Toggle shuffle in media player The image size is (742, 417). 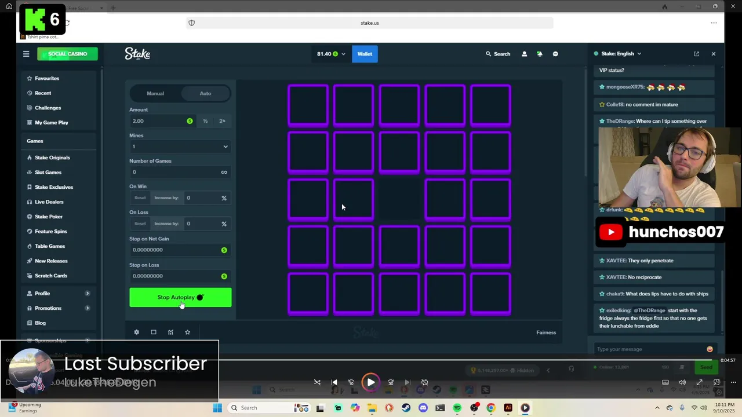(x=317, y=382)
